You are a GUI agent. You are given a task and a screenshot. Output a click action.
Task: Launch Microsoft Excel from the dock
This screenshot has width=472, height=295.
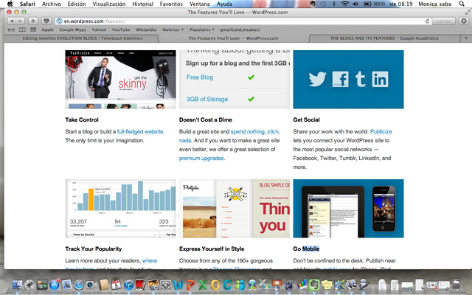click(203, 285)
